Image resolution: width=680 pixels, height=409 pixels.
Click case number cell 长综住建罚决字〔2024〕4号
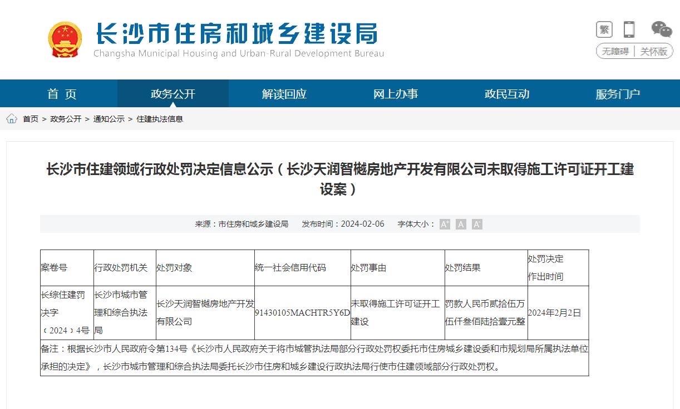click(x=67, y=313)
